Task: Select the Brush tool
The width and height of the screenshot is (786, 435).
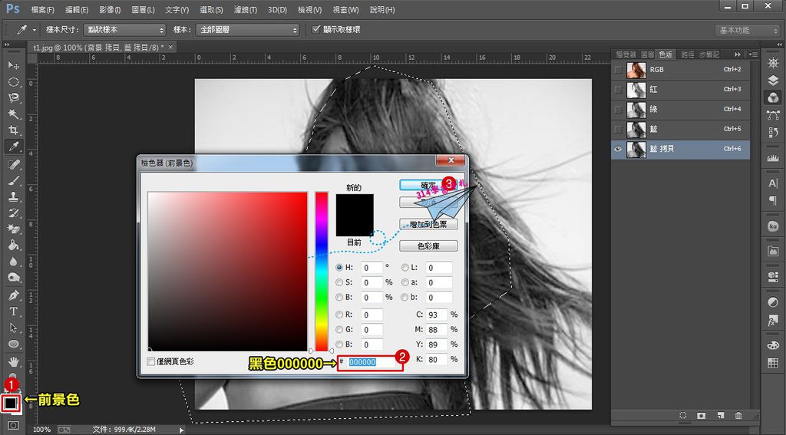Action: pyautogui.click(x=14, y=180)
